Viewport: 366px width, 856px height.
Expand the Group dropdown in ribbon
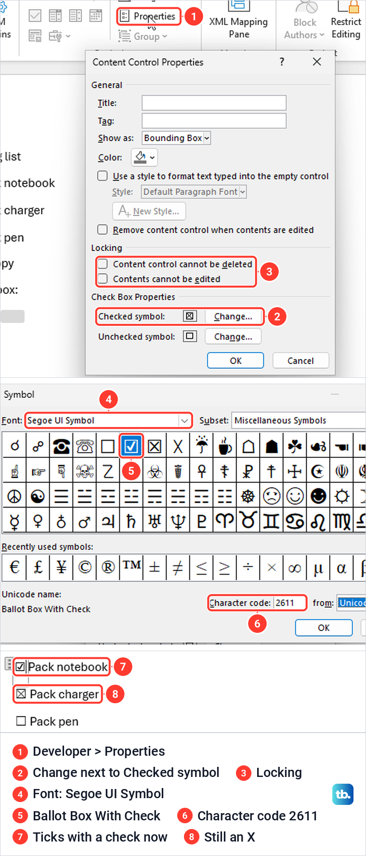144,36
